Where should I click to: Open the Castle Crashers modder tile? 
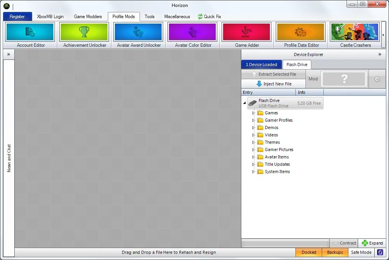[x=355, y=35]
